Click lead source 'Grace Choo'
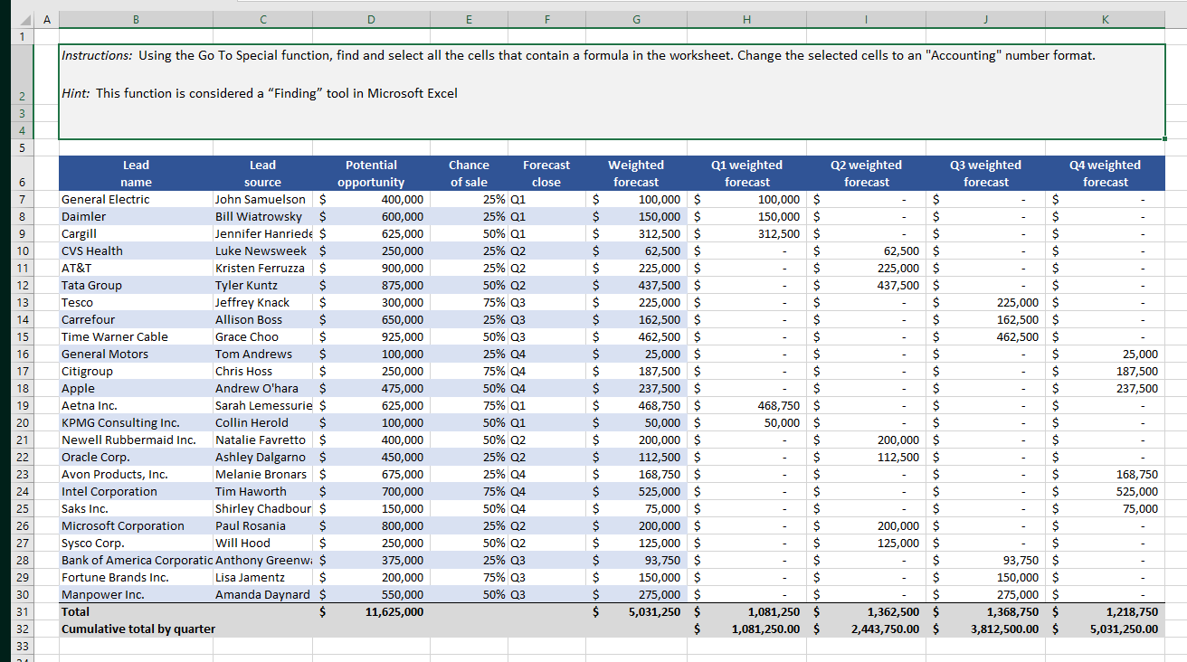This screenshot has height=662, width=1187. 264,336
